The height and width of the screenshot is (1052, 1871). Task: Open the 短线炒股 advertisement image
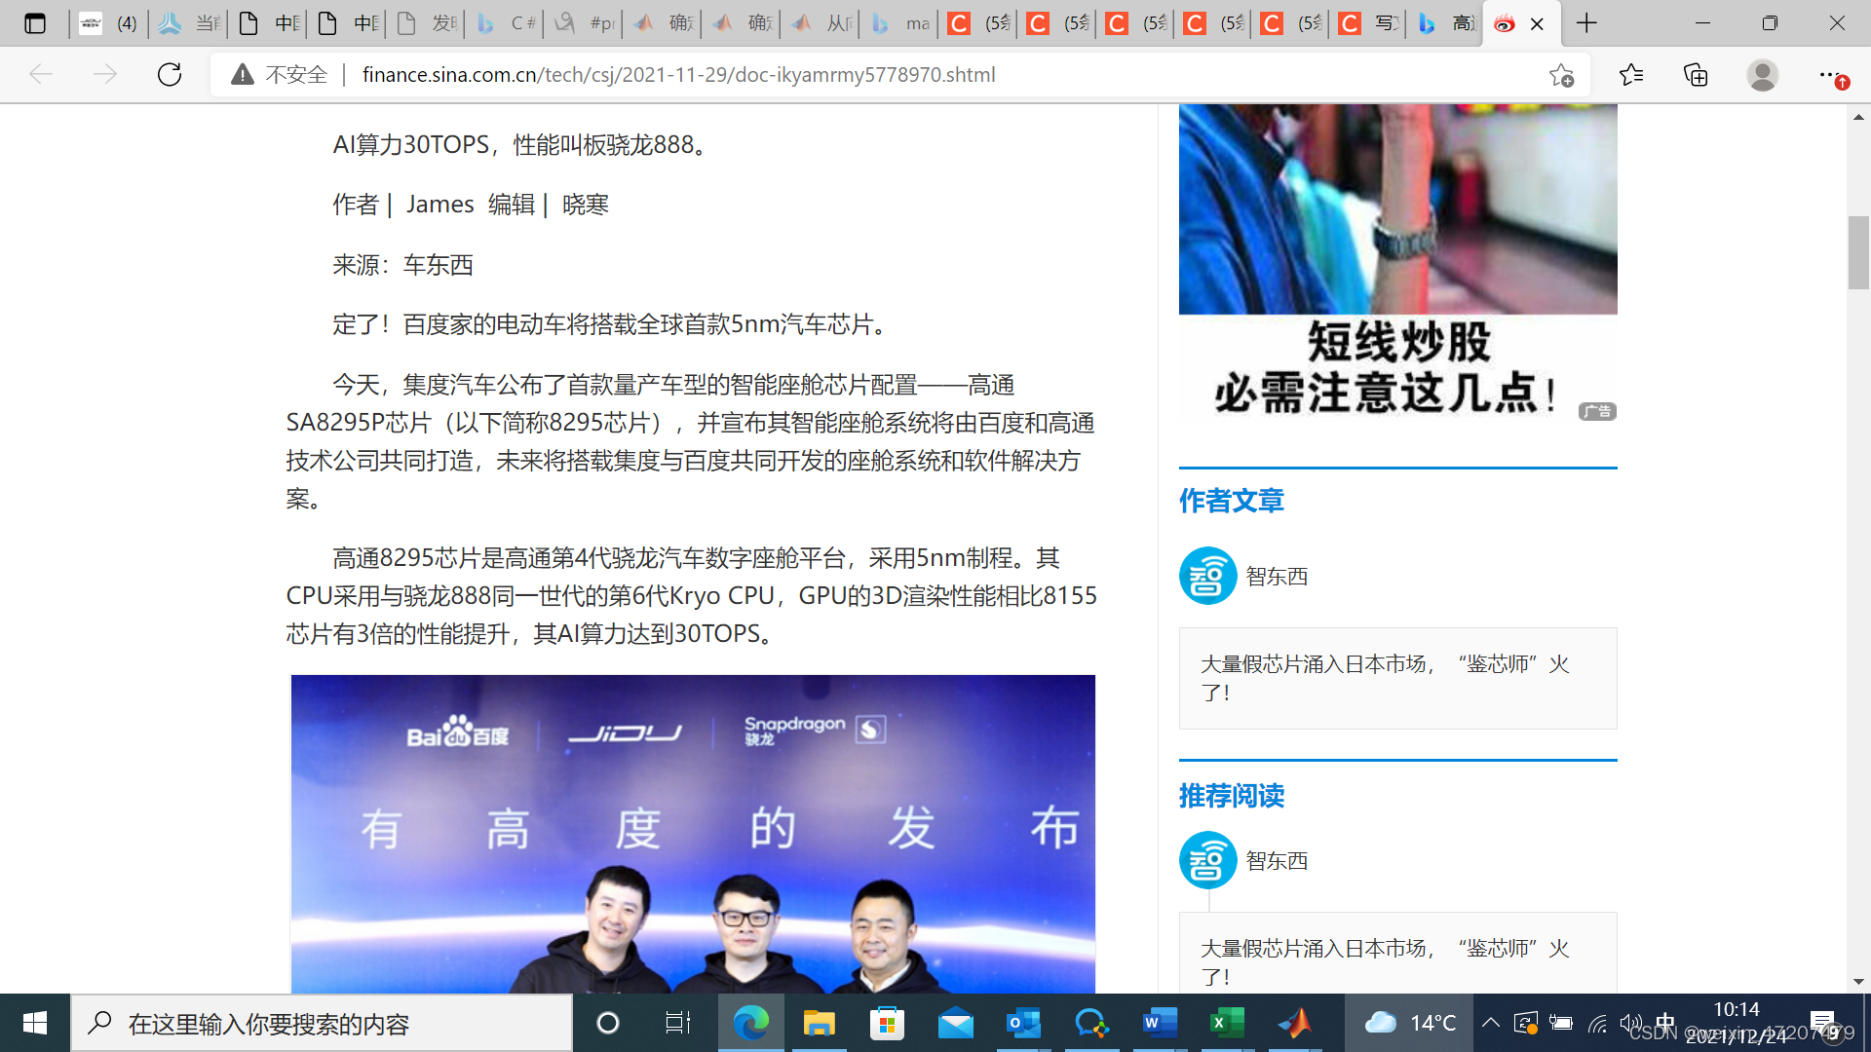[1397, 263]
